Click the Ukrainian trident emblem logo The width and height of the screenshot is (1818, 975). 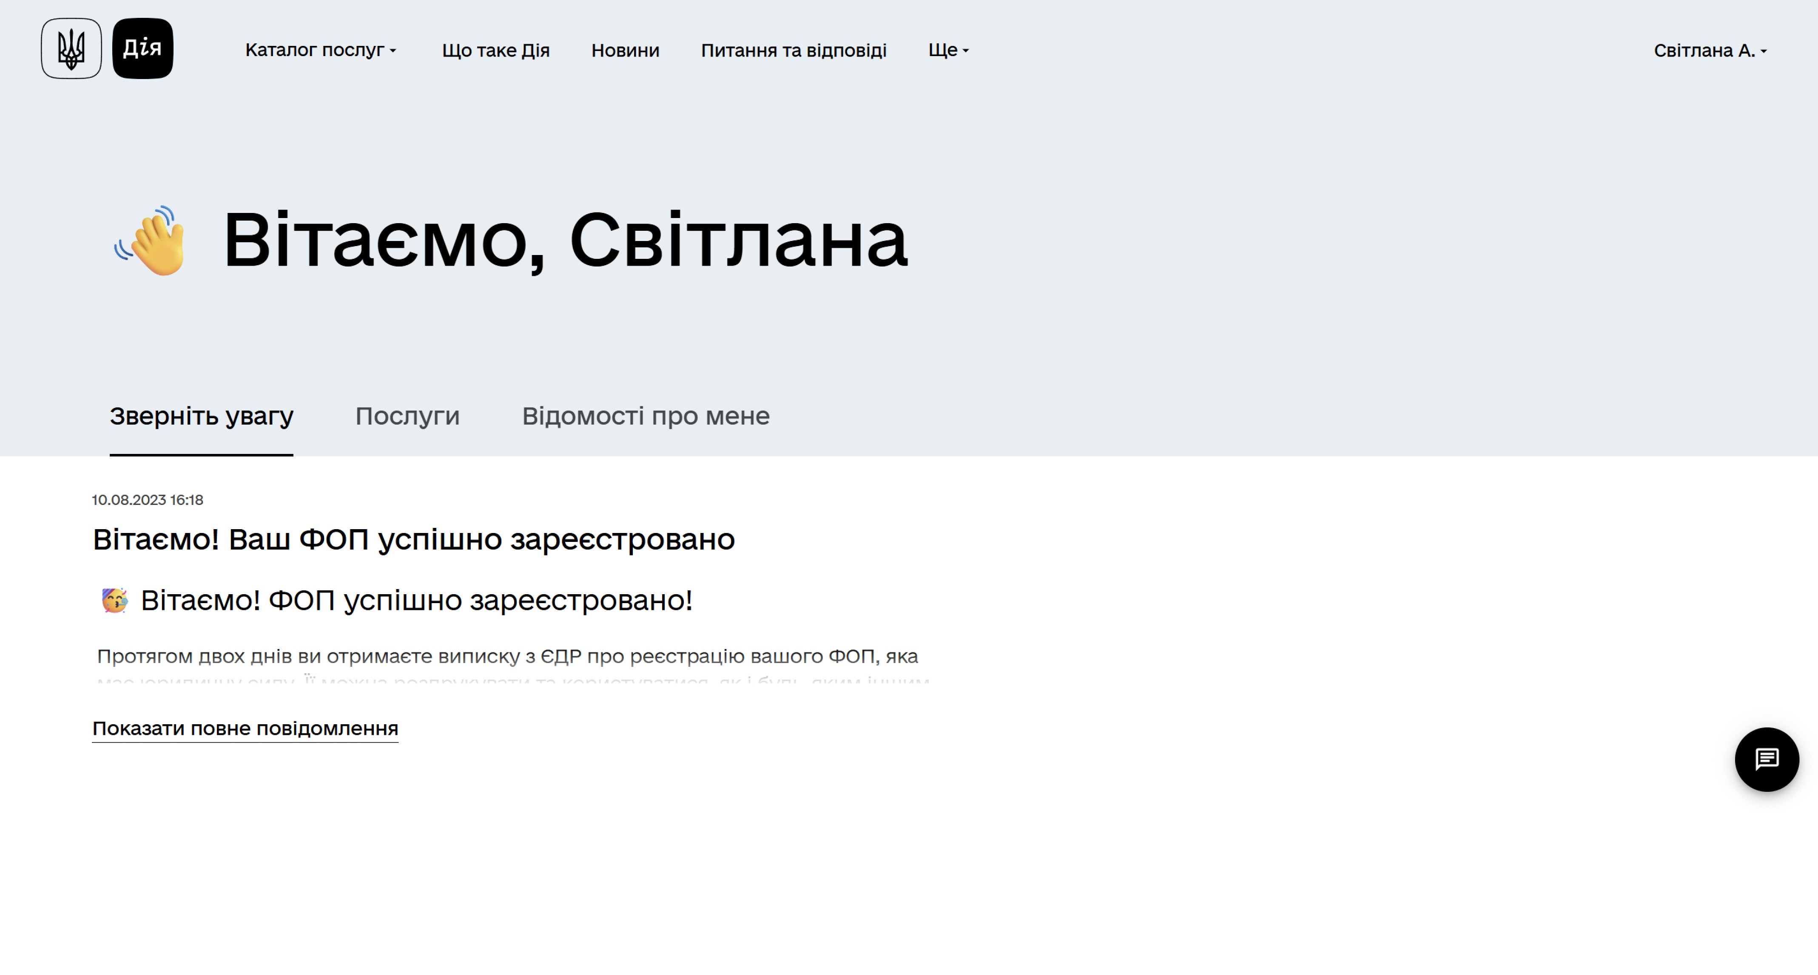(x=71, y=49)
